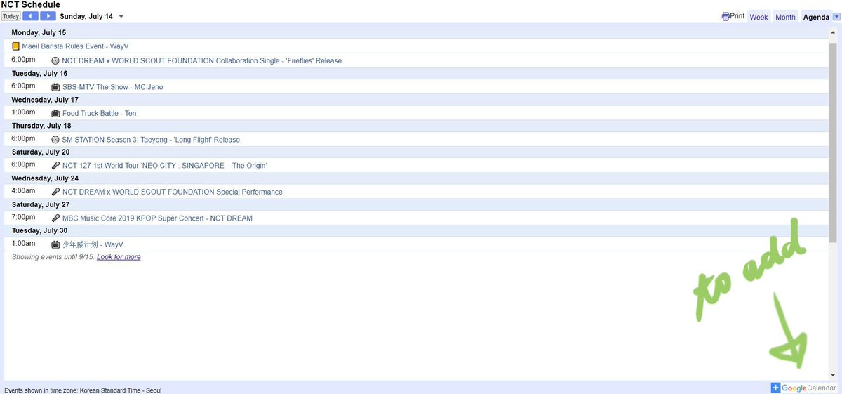This screenshot has height=394, width=842.
Task: Click the Saturday, July 20 date header
Action: (x=41, y=152)
